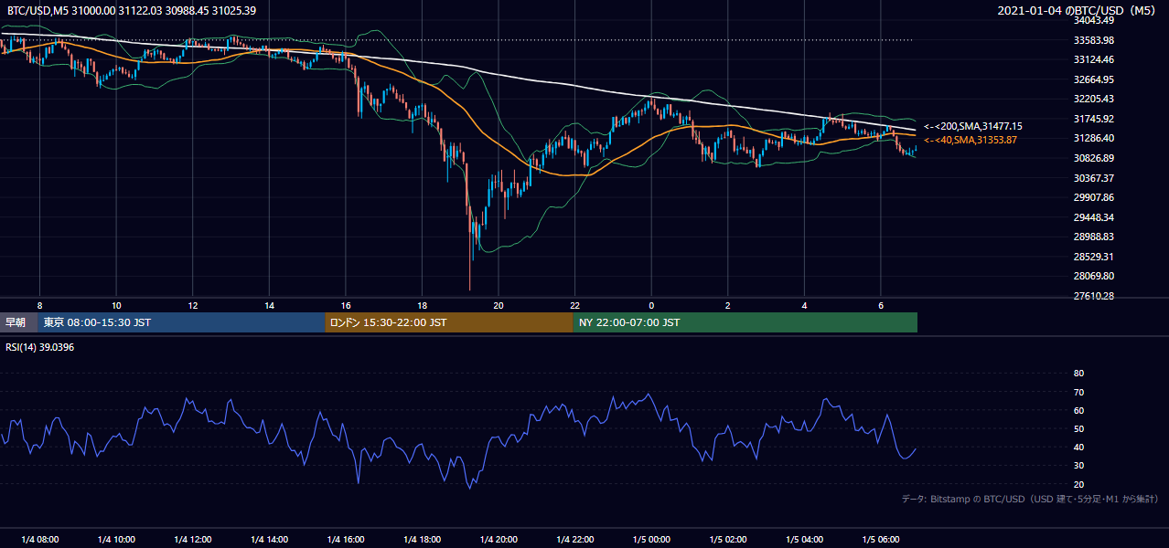Image resolution: width=1169 pixels, height=548 pixels.
Task: Click the 1/4 18:00 date label
Action: (422, 539)
